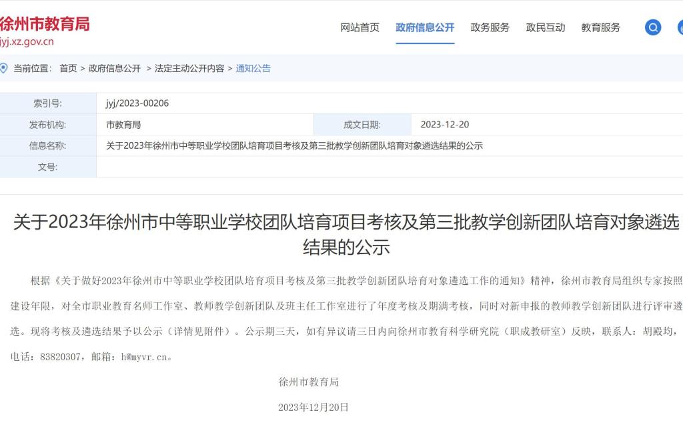Click the 信息名称 title value text
The height and width of the screenshot is (443, 683).
coord(294,146)
